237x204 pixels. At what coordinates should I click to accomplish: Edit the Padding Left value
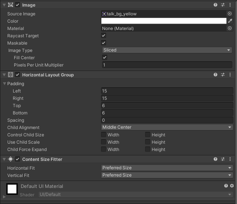pos(167,91)
